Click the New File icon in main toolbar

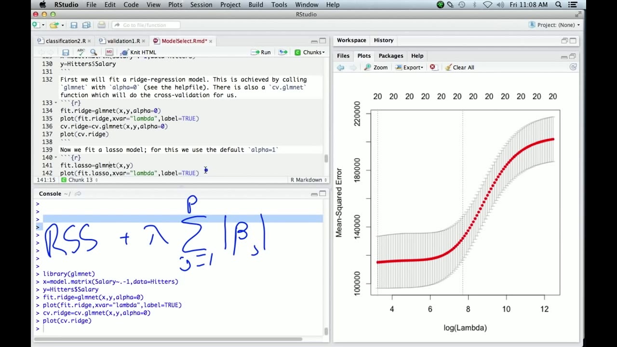[36, 25]
